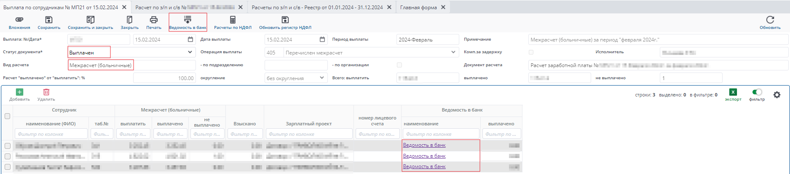Screen dimensions: 790x174
Task: Print the document via Печать icon
Action: click(154, 20)
